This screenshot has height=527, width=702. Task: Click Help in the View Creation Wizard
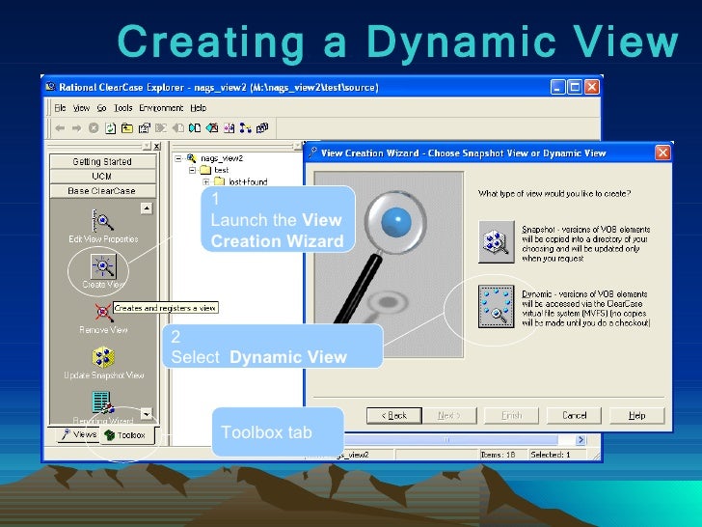tap(636, 415)
